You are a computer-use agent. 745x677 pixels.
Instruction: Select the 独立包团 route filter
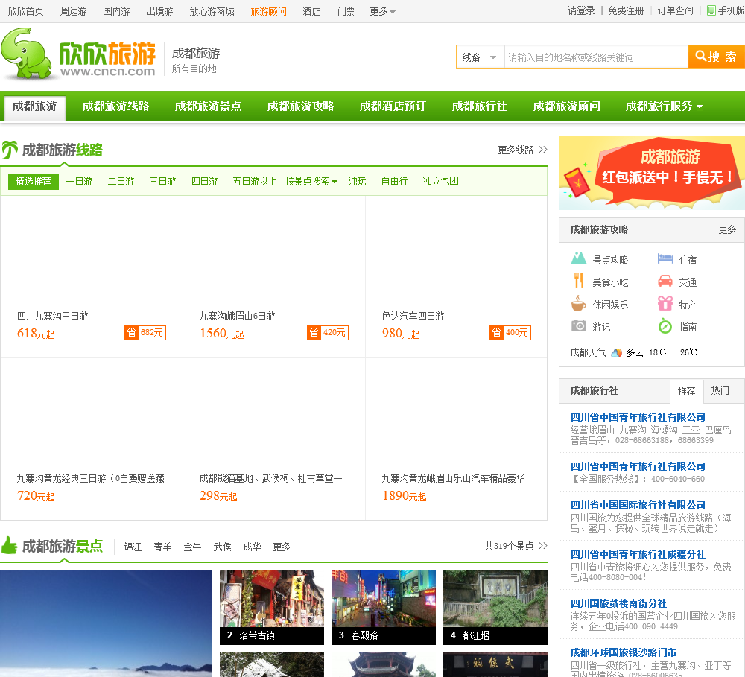tap(440, 181)
